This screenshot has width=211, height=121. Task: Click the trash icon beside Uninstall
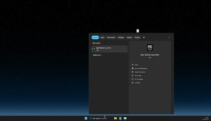pos(133,83)
